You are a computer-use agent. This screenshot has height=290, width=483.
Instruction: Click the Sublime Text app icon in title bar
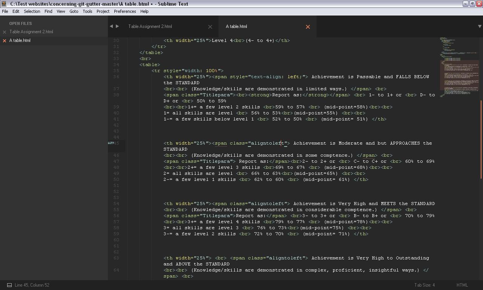[4, 4]
